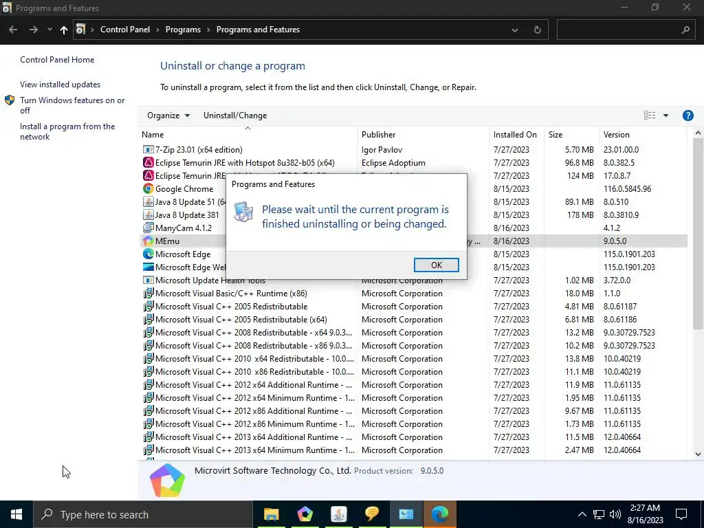704x528 pixels.
Task: Open MEmu from the taskbar
Action: [x=305, y=514]
